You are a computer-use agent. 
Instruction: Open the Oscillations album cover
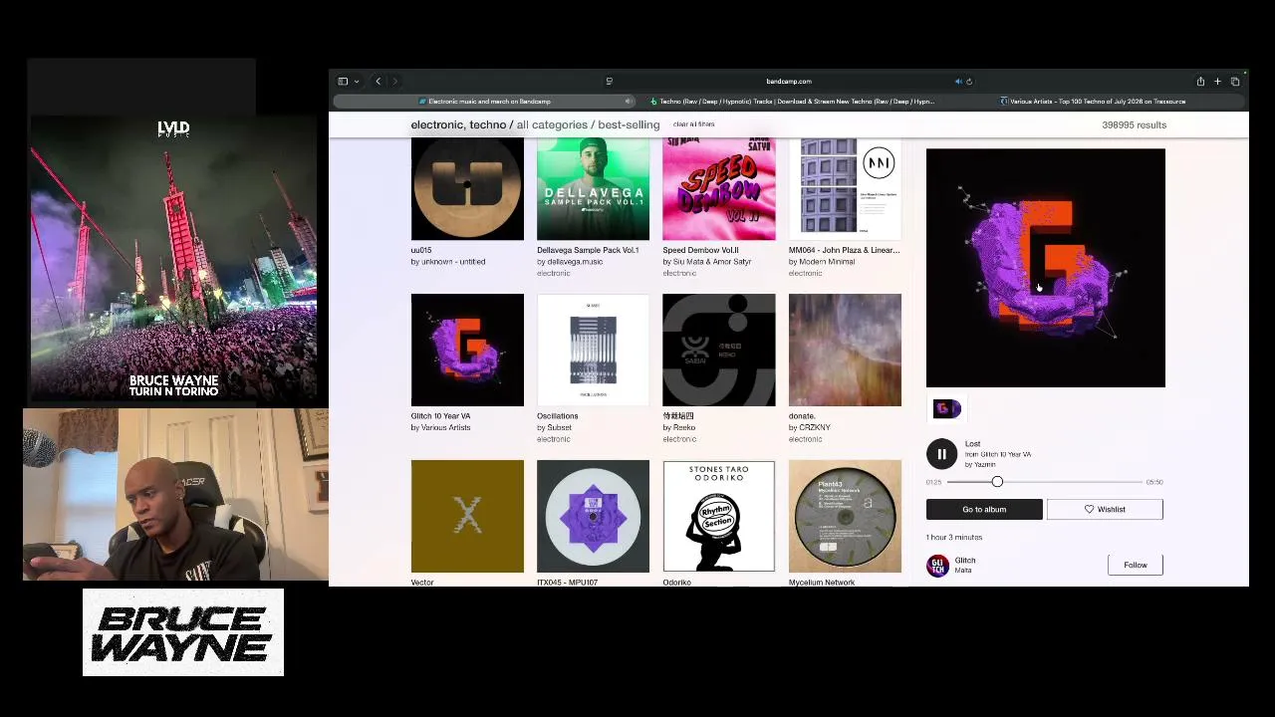point(593,350)
